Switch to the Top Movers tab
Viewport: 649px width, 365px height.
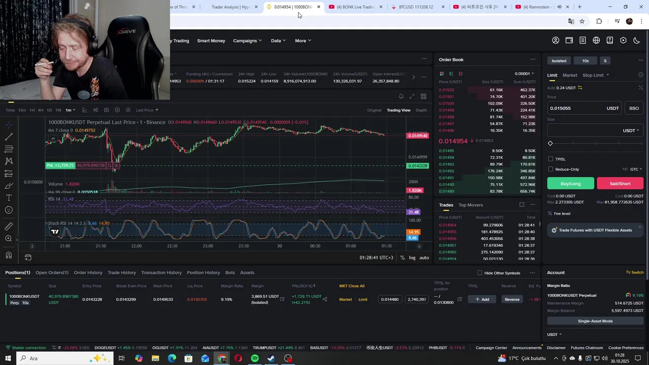[471, 205]
